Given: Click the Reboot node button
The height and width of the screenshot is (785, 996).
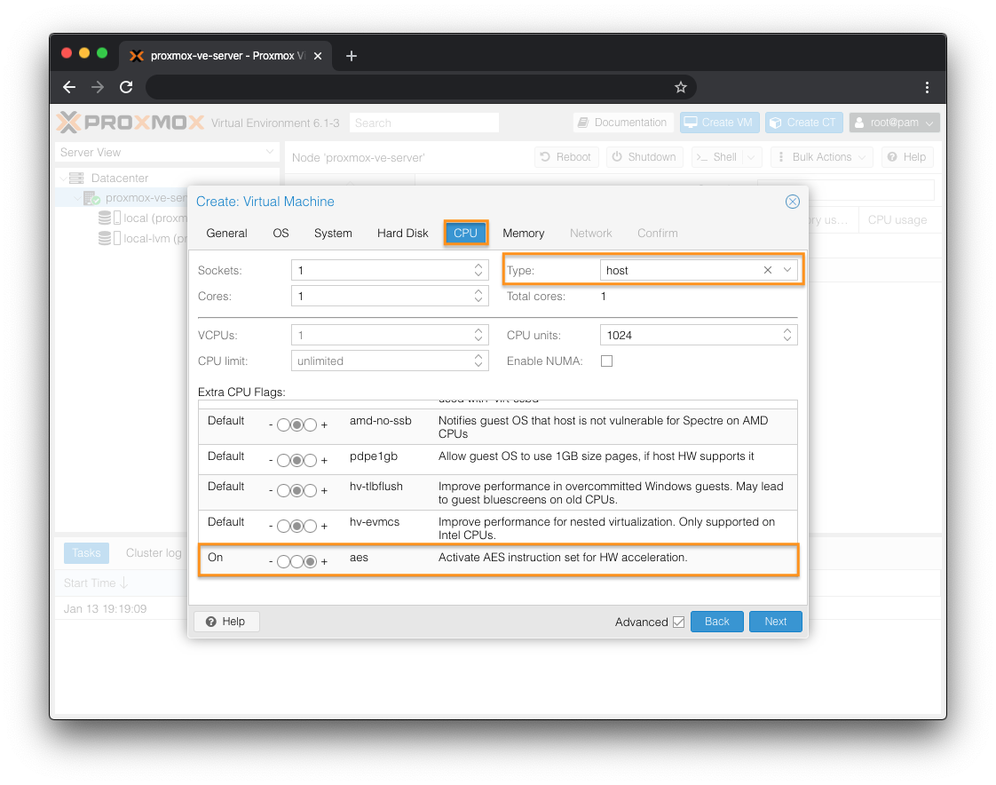Looking at the screenshot, I should 566,157.
